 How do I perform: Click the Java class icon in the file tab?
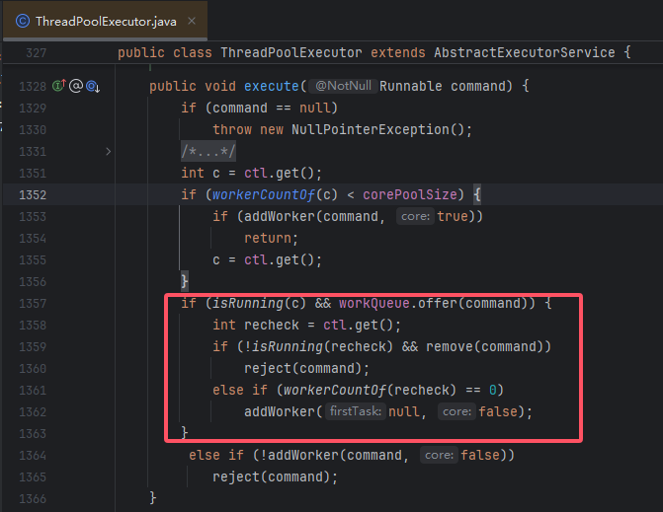click(x=21, y=20)
